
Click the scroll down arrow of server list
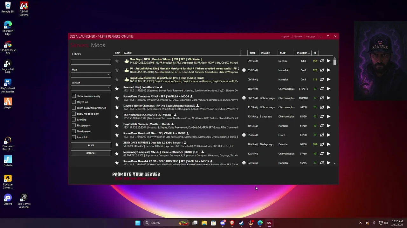pyautogui.click(x=335, y=163)
